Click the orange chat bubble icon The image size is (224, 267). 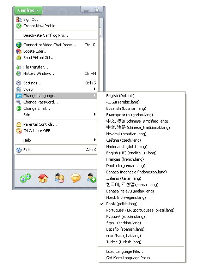tap(75, 178)
